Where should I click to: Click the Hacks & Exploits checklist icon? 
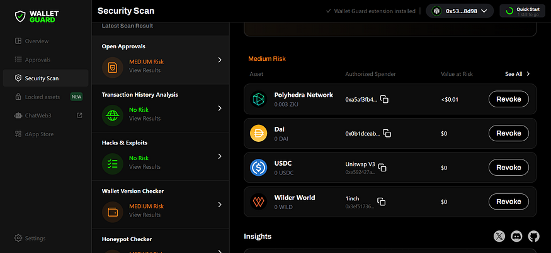(x=113, y=164)
